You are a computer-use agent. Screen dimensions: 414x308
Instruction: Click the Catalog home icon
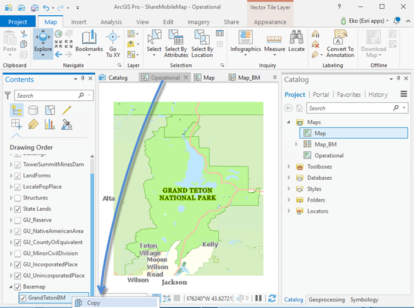tap(300, 108)
